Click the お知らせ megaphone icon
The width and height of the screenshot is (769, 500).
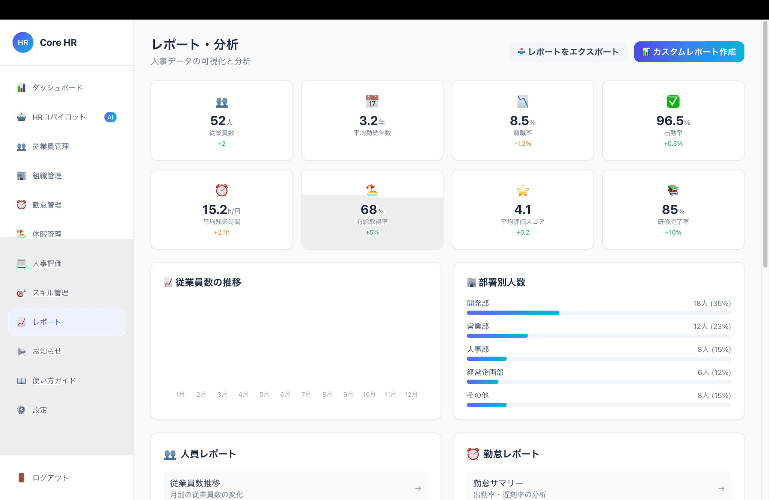[21, 351]
